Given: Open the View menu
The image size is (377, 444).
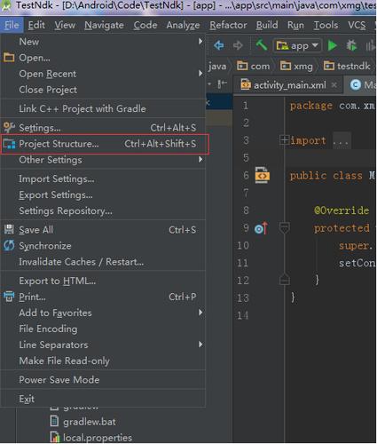Looking at the screenshot, I should click(x=65, y=25).
